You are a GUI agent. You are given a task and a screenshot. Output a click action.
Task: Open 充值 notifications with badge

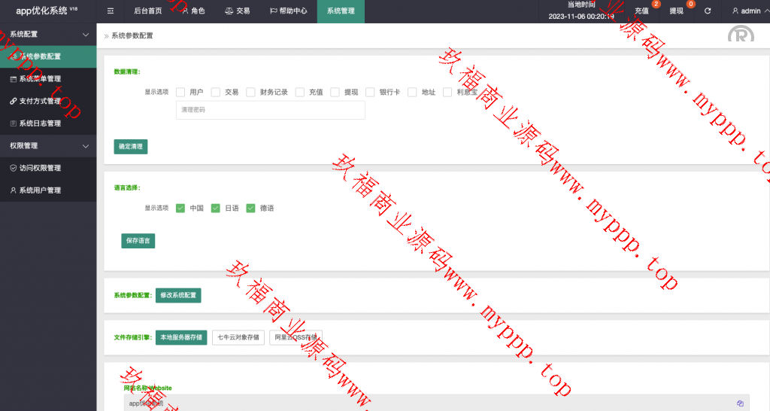pos(641,11)
